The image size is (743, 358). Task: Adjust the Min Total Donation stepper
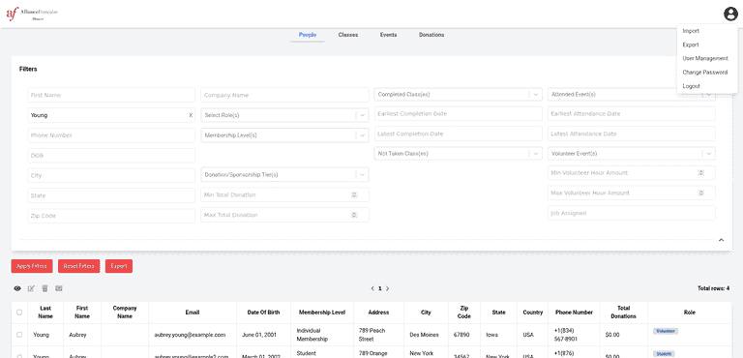coord(354,194)
